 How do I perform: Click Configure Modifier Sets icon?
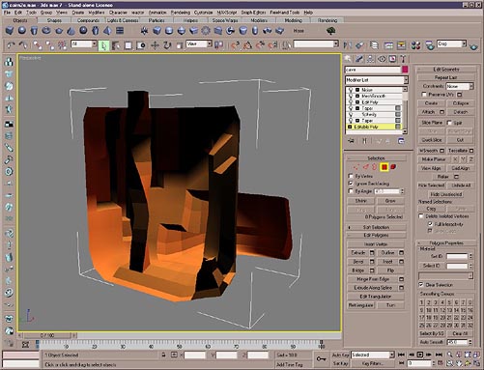coord(401,141)
